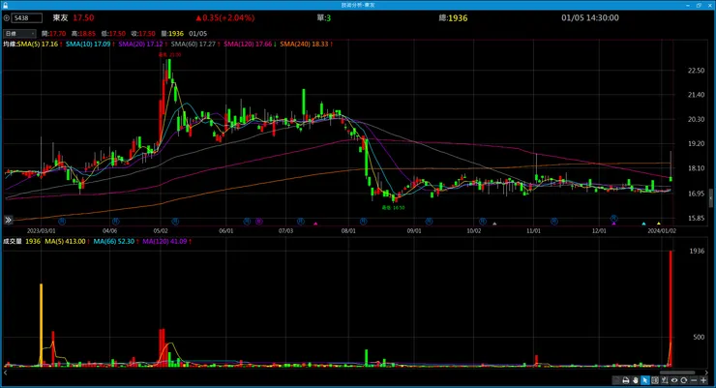Click blue event marker near 08/01
Screen dimensions: 716x388
click(363, 222)
